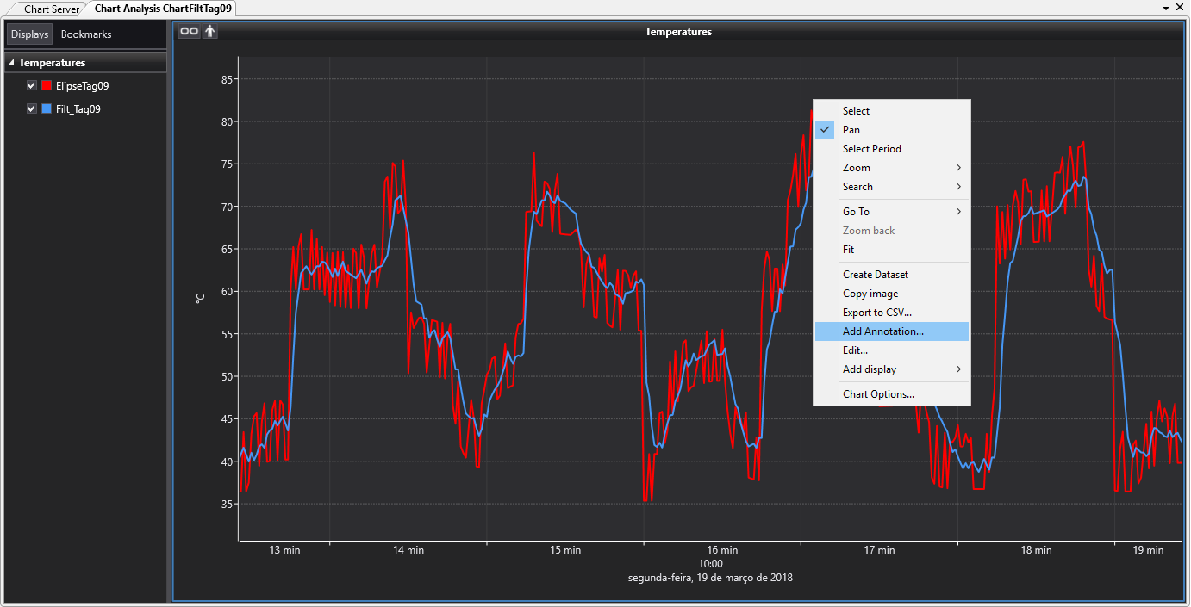Screen dimensions: 1191x607
Task: Select Export to CSV menu entry
Action: 876,313
